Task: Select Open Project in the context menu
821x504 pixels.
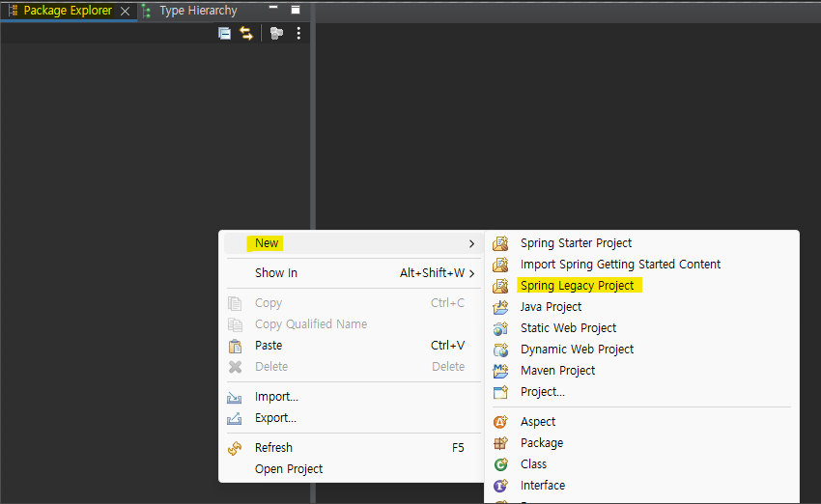Action: coord(352,469)
